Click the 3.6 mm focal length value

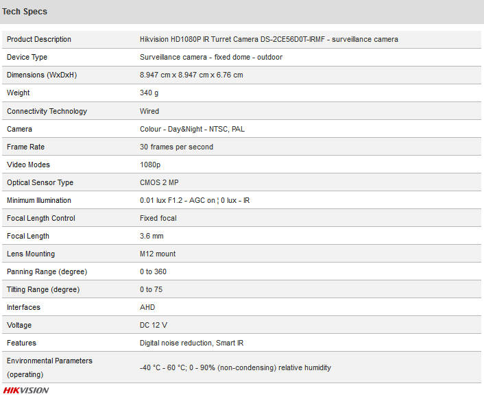point(152,236)
